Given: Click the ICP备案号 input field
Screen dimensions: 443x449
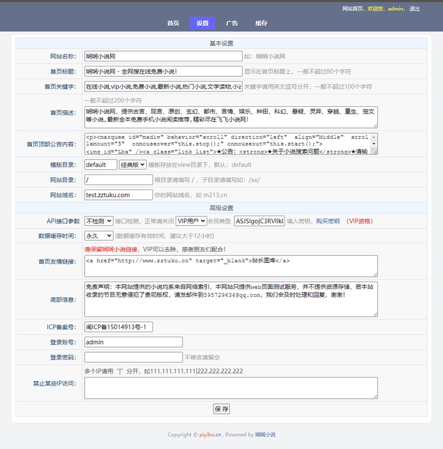Looking at the screenshot, I should tap(119, 327).
